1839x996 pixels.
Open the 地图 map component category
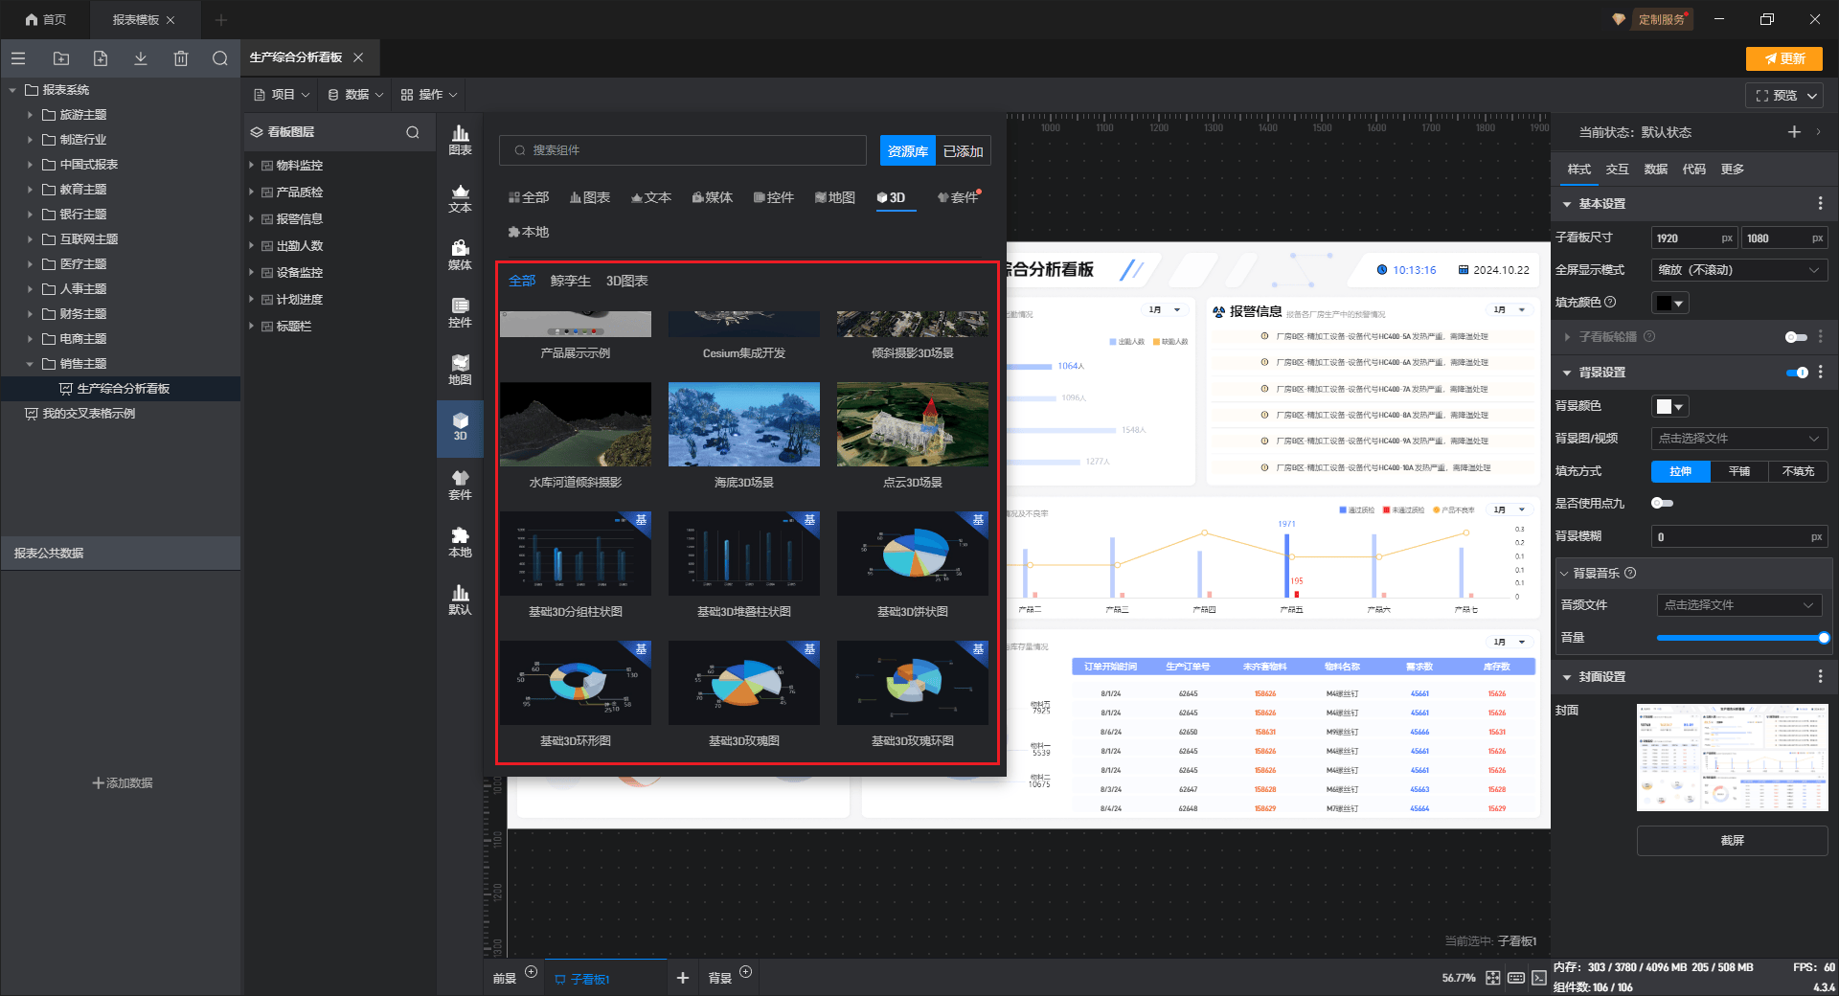(460, 371)
